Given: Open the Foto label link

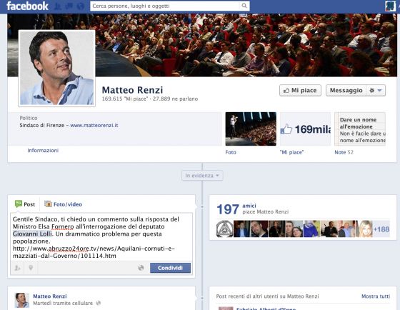Looking at the screenshot, I should (x=231, y=152).
